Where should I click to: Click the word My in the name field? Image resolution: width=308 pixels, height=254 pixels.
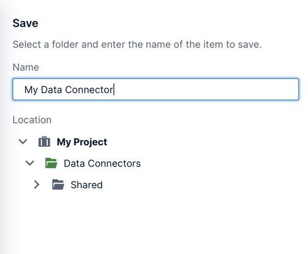(x=31, y=90)
